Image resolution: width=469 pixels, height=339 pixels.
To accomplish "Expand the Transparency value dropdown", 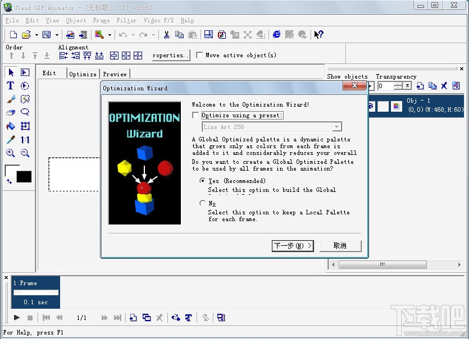I will (x=408, y=86).
